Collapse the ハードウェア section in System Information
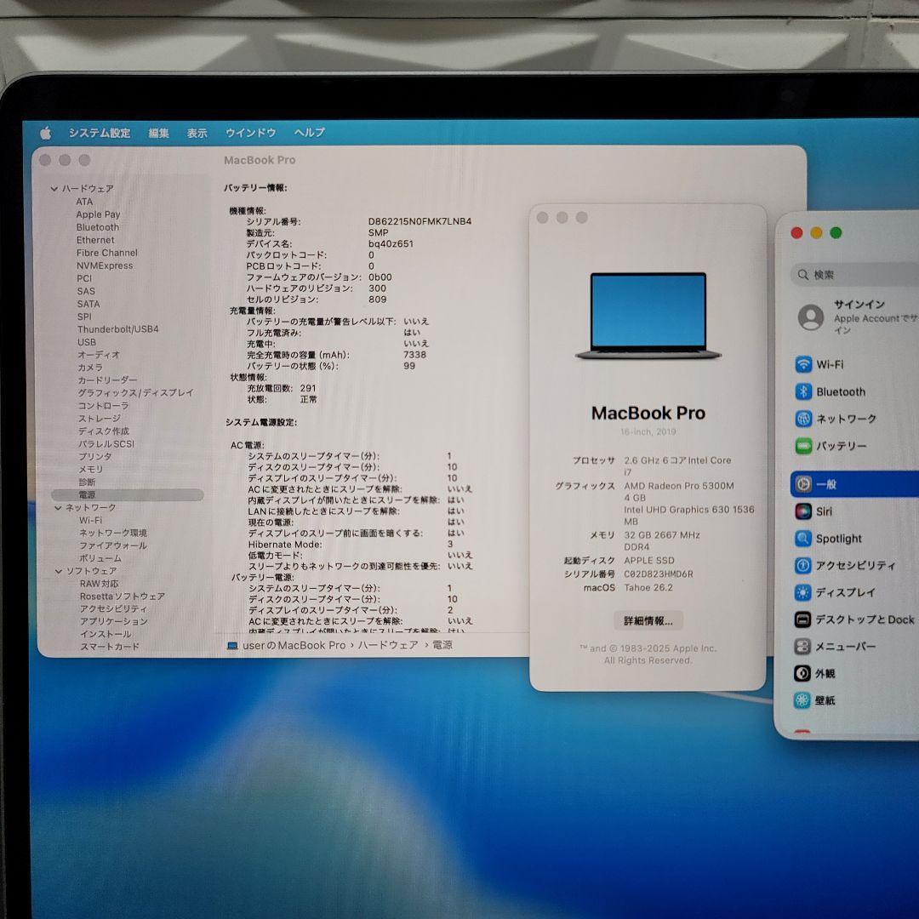The height and width of the screenshot is (919, 919). point(54,188)
